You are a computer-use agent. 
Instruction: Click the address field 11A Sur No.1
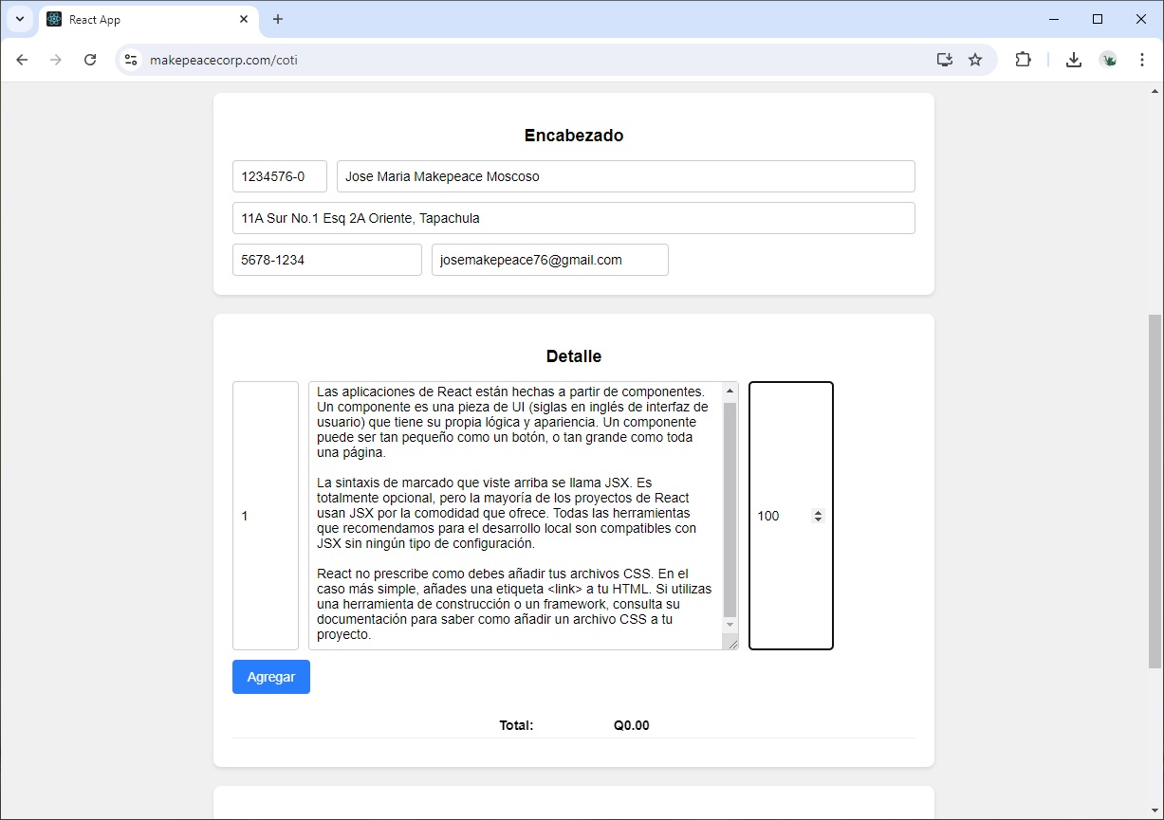(574, 218)
